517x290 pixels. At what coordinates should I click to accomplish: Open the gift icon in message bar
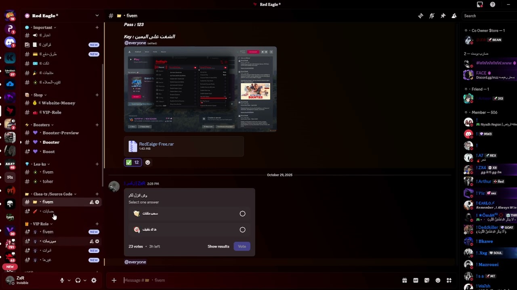(404, 280)
